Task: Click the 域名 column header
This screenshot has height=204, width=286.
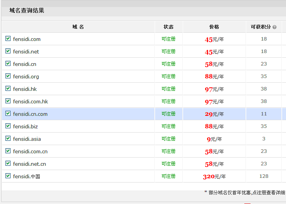Action: (x=78, y=27)
